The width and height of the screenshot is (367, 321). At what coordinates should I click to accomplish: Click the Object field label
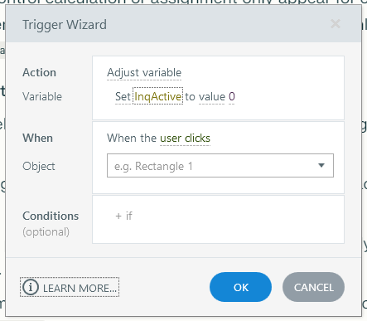pyautogui.click(x=39, y=166)
